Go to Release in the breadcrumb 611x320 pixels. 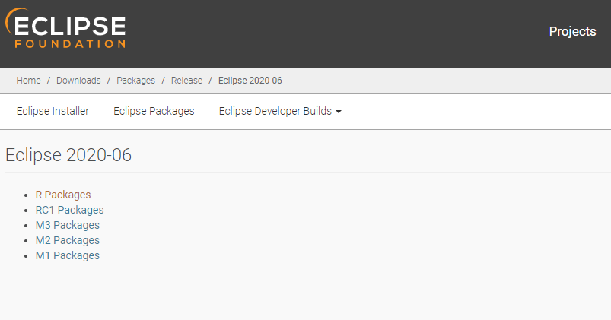tap(186, 81)
